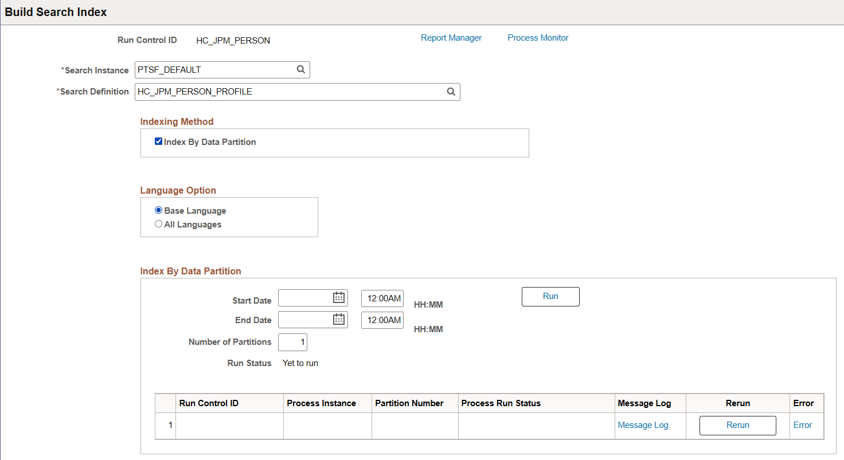
Task: Click the HC_JPM_PERSON_PROFILE Search Definition field
Action: click(x=287, y=92)
